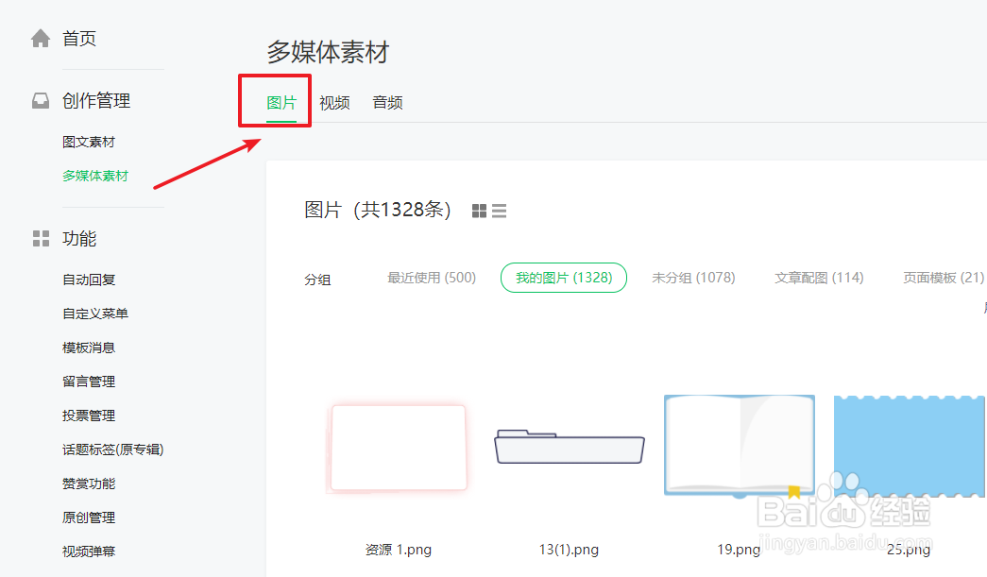
Task: Open the 页面模板 group
Action: pyautogui.click(x=942, y=278)
